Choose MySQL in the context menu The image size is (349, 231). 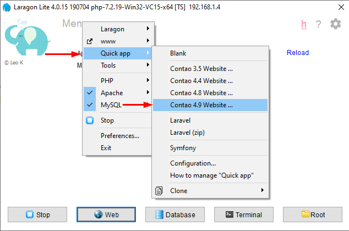118,105
